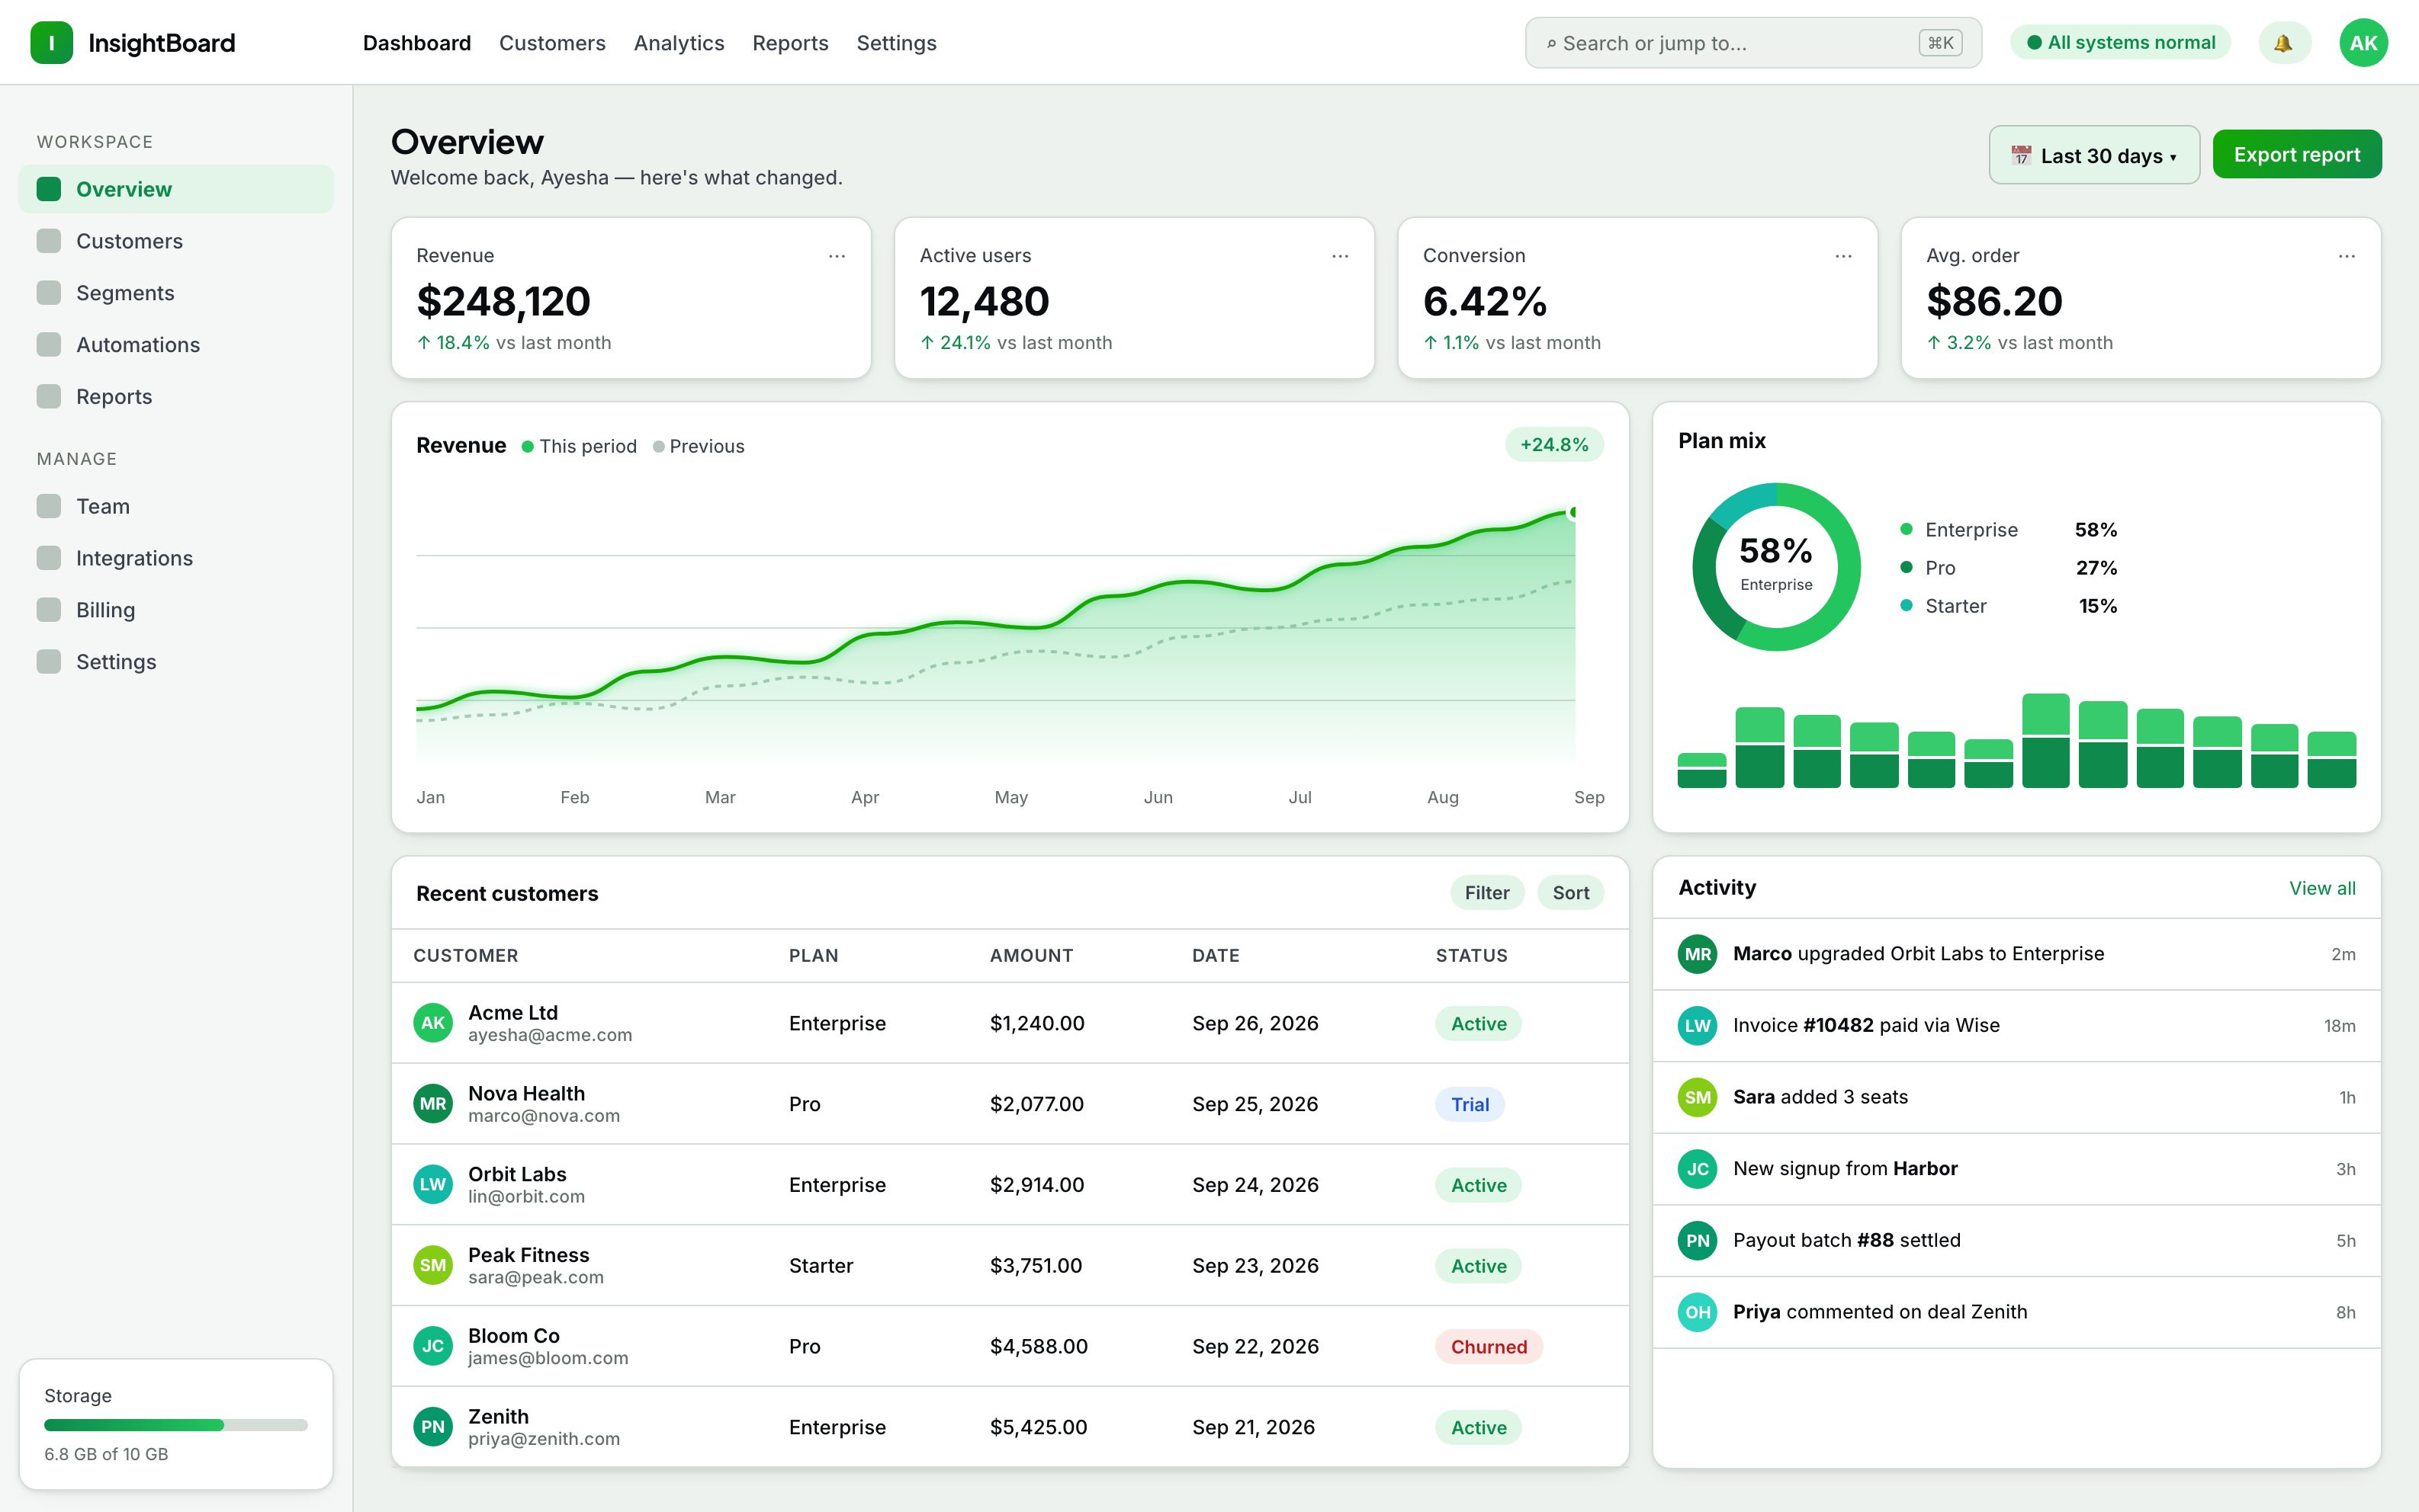Click Nova Health MR avatar
Screen dimensions: 2419x1512
pos(433,1104)
